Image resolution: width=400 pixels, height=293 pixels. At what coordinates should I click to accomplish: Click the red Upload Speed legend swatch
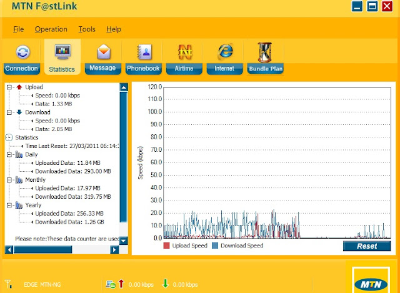[166, 246]
